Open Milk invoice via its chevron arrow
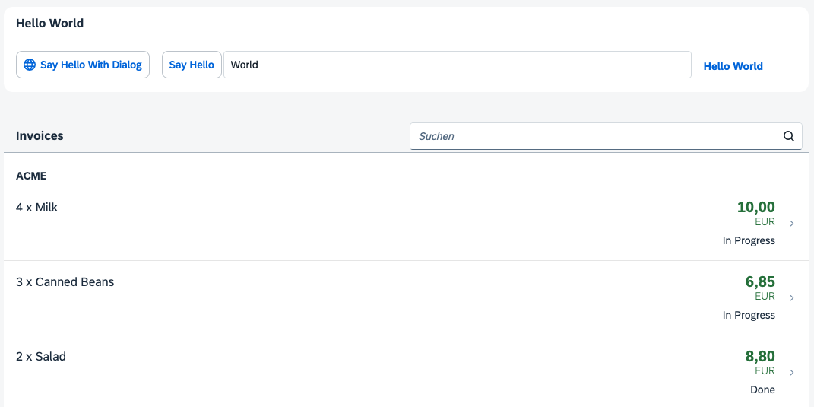Viewport: 814px width, 407px height. (x=792, y=224)
